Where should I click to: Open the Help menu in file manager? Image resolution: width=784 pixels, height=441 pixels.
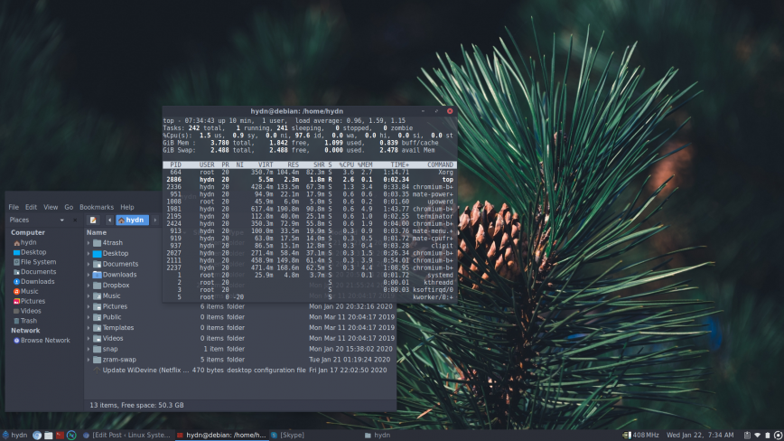coord(127,207)
